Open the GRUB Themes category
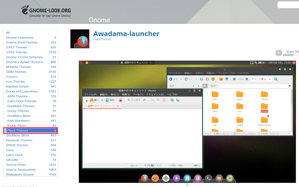 coord(17,145)
